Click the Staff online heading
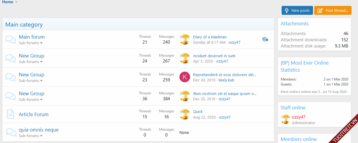The height and width of the screenshot is (143, 358). point(293,108)
